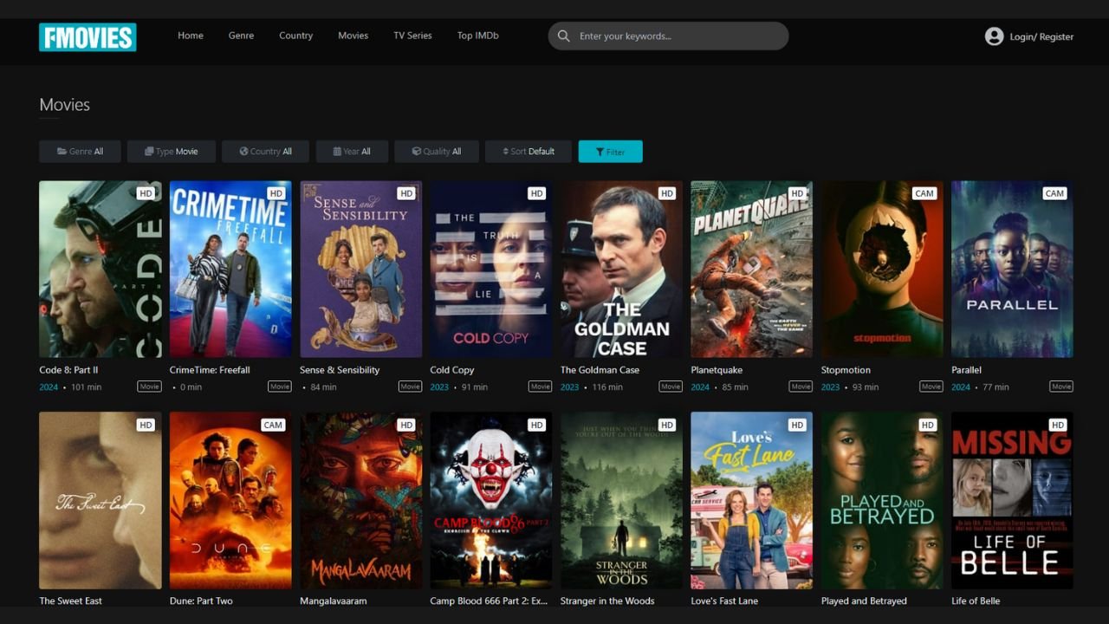Click the user account icon beside Login/Register
The width and height of the screenshot is (1109, 624).
(994, 36)
